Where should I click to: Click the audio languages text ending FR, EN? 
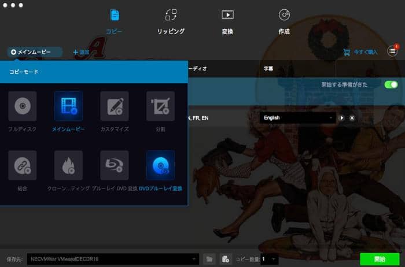coord(198,118)
